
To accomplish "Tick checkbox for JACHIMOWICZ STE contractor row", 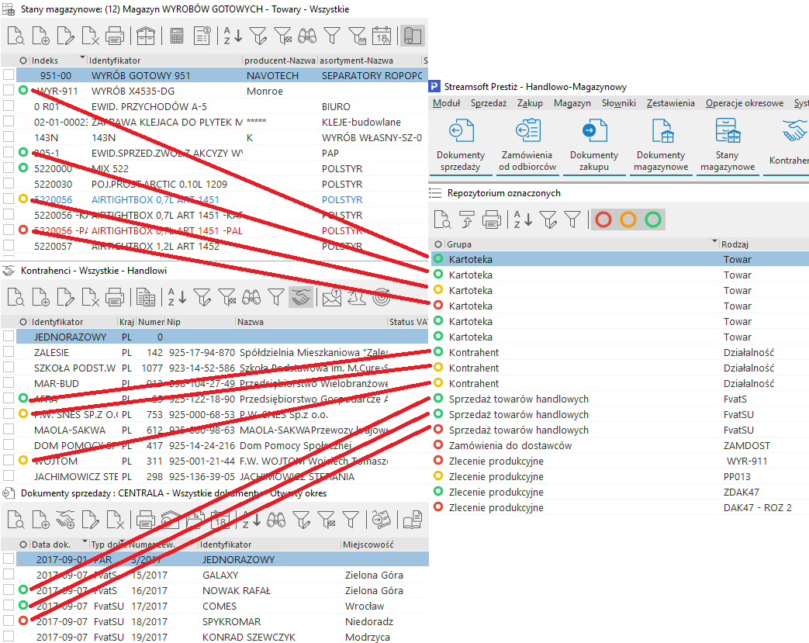I will click(x=9, y=475).
